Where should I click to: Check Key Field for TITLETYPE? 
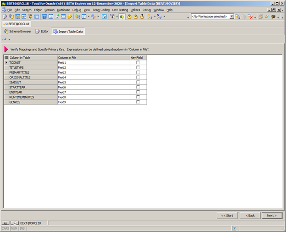pyautogui.click(x=138, y=67)
